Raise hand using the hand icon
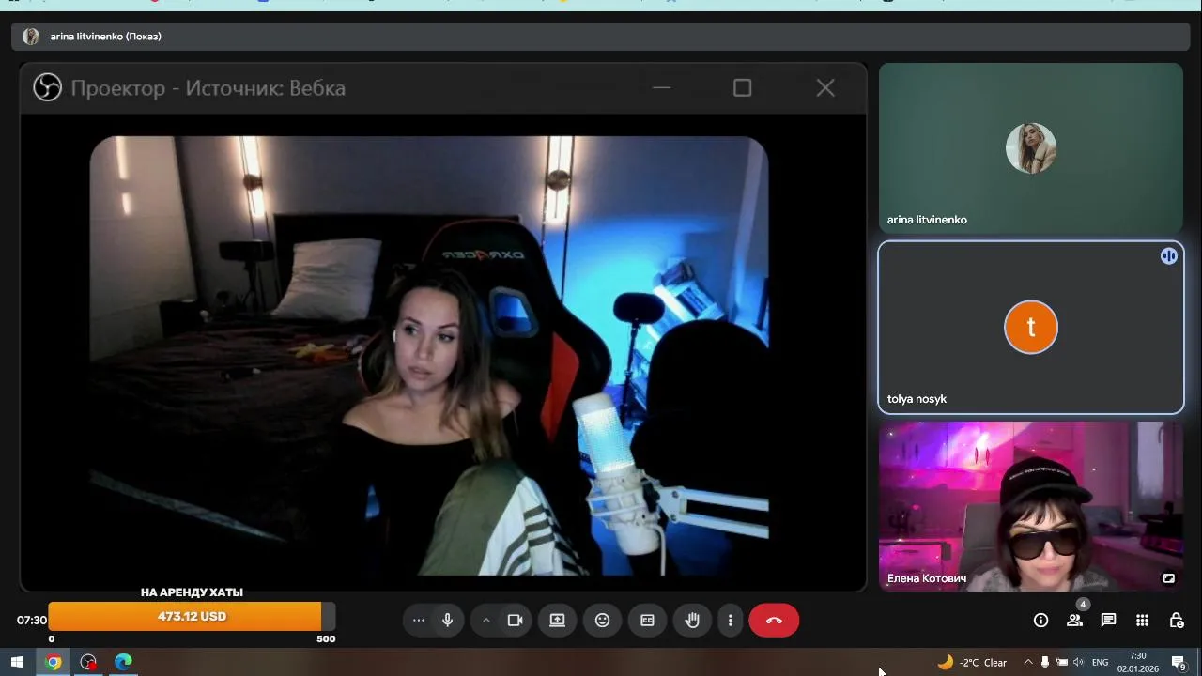This screenshot has height=676, width=1202. [692, 621]
